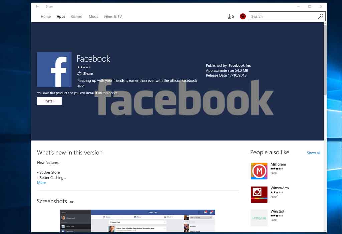Open the Facebook News Feed screenshot thumbnail

137,221
